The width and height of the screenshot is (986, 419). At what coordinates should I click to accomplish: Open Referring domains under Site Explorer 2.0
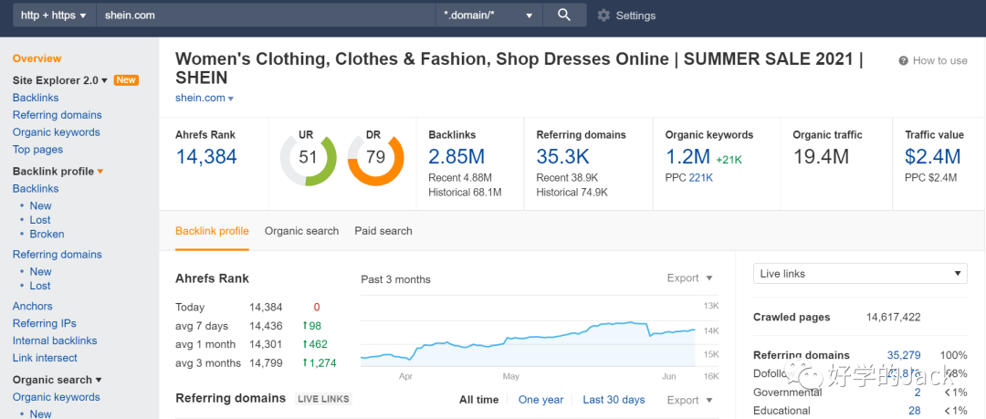58,114
